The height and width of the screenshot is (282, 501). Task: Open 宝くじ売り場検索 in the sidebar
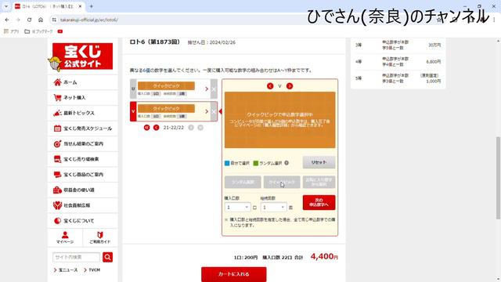83,159
